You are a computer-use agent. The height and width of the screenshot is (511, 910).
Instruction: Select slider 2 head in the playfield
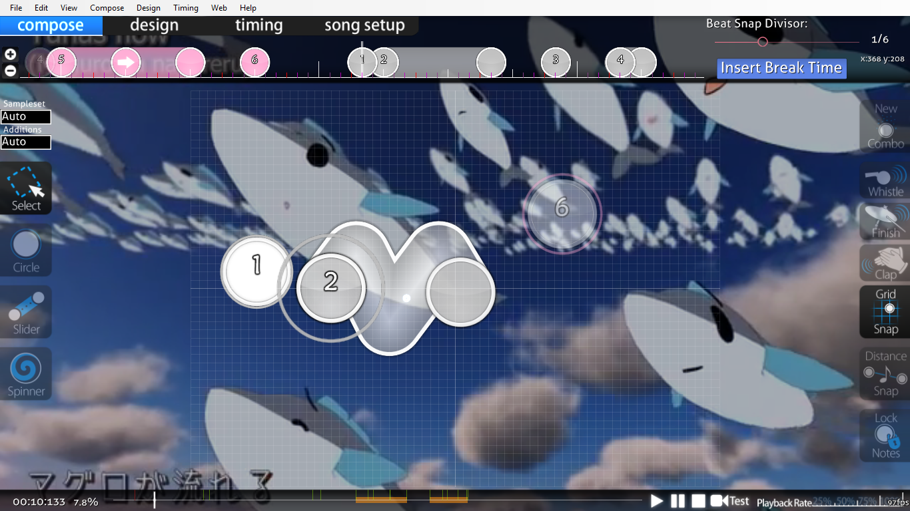click(x=330, y=287)
